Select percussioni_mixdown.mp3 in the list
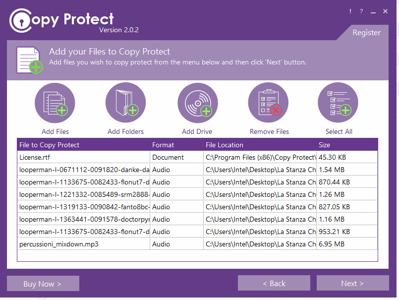 [83, 244]
